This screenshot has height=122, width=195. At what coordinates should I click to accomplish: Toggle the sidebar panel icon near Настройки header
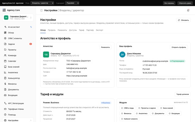(x=41, y=10)
